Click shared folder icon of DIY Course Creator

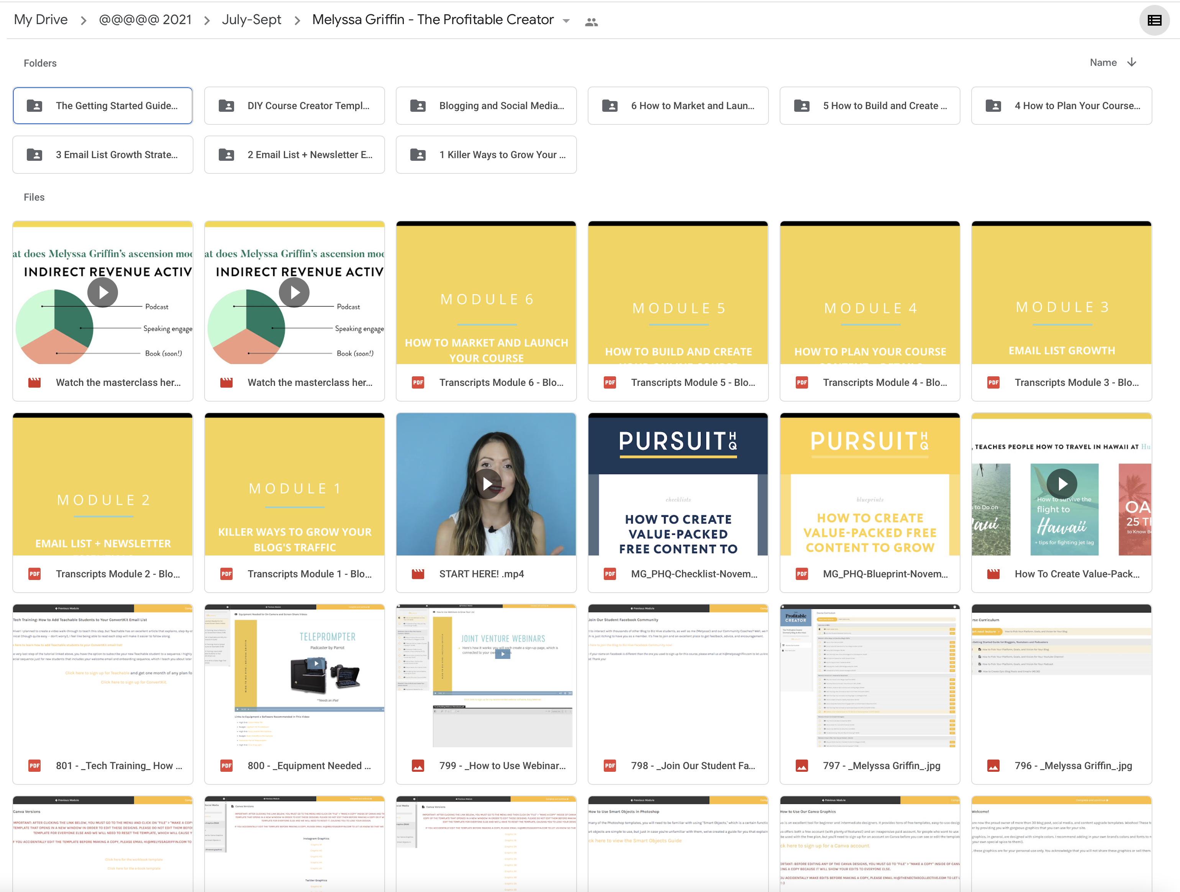[x=226, y=106]
